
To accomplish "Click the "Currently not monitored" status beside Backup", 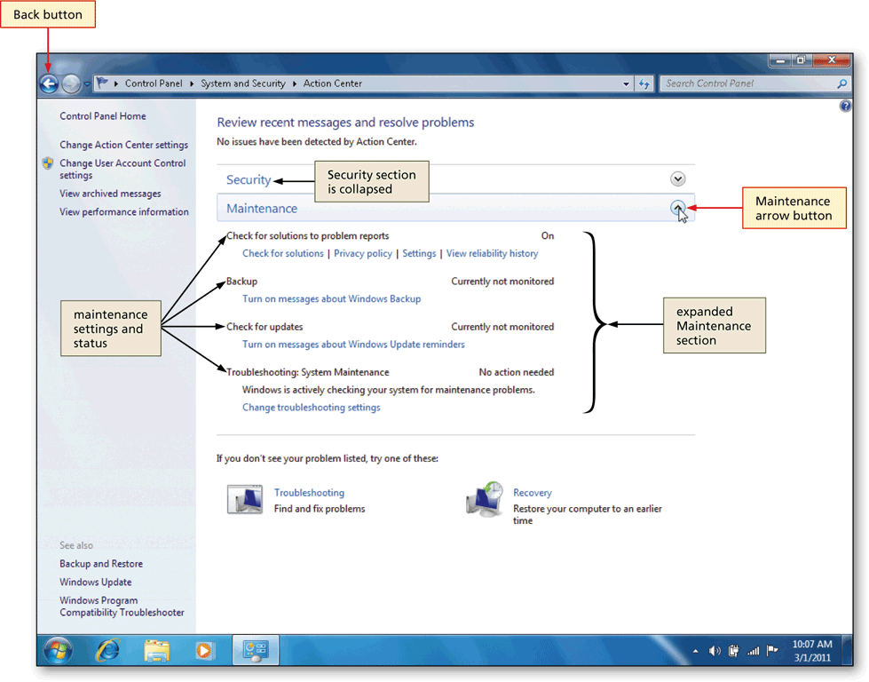I will pyautogui.click(x=502, y=282).
